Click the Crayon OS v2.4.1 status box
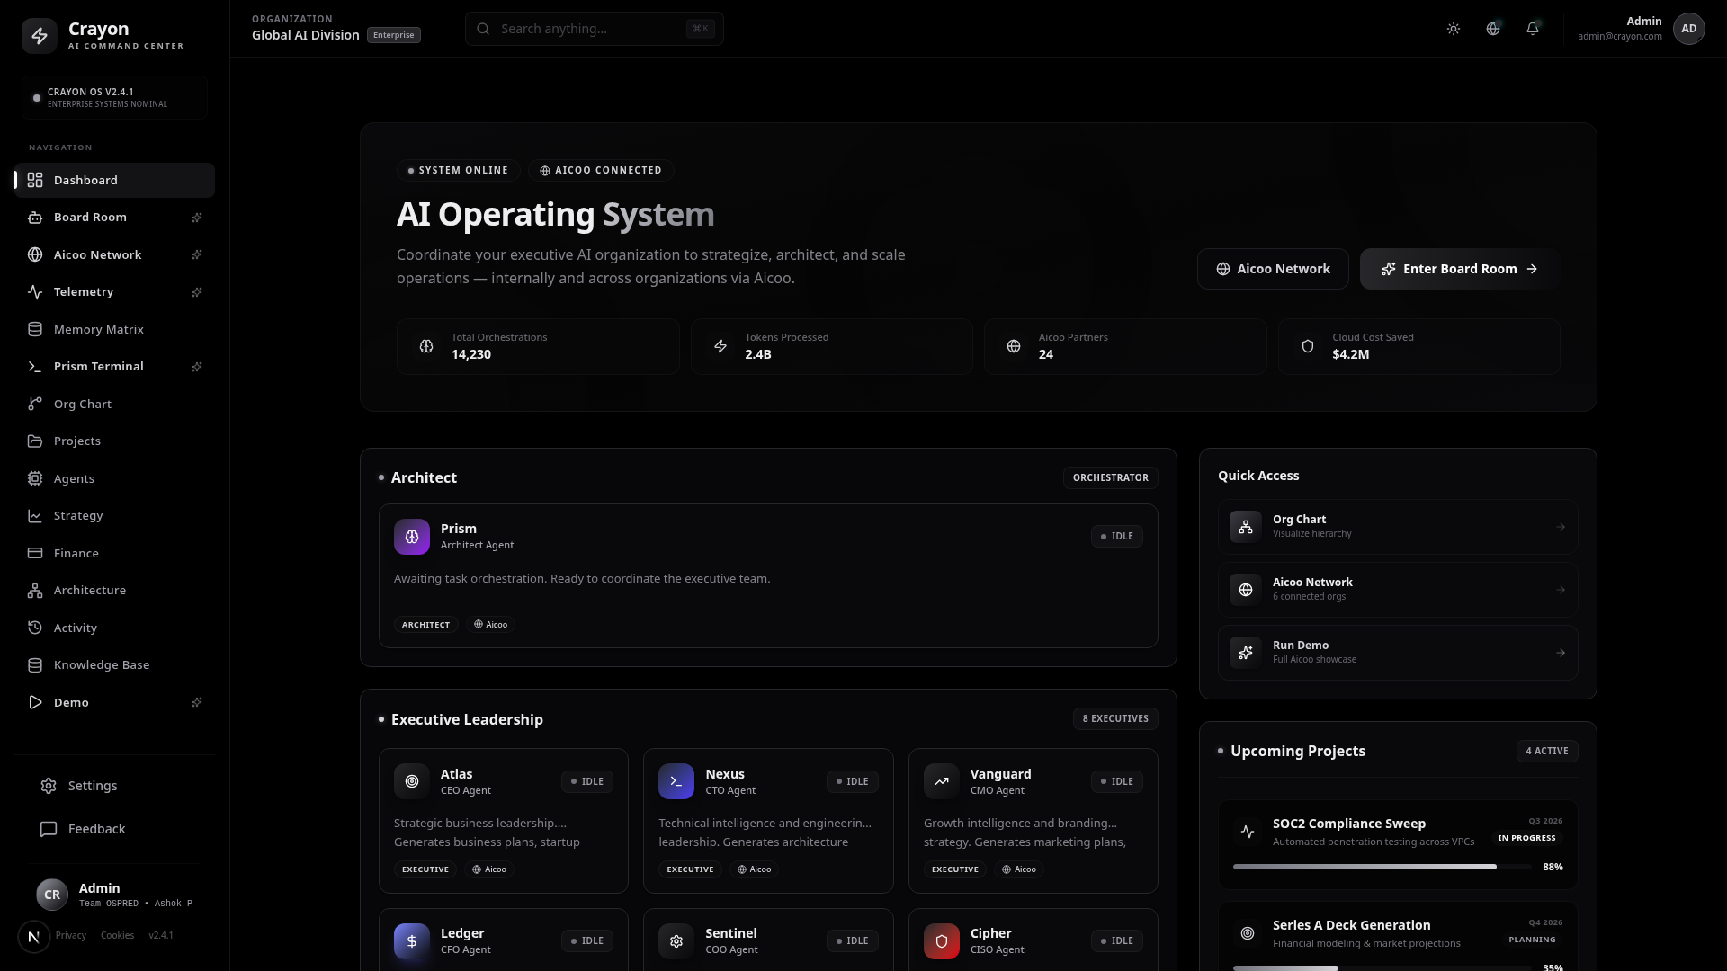The width and height of the screenshot is (1727, 971). pos(114,97)
